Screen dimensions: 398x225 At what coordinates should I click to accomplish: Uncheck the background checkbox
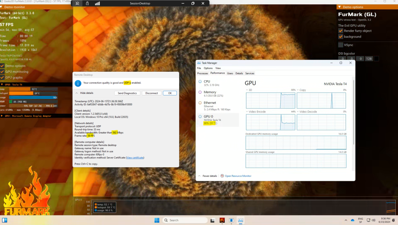click(340, 36)
